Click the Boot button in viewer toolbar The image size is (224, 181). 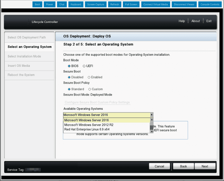click(37, 4)
